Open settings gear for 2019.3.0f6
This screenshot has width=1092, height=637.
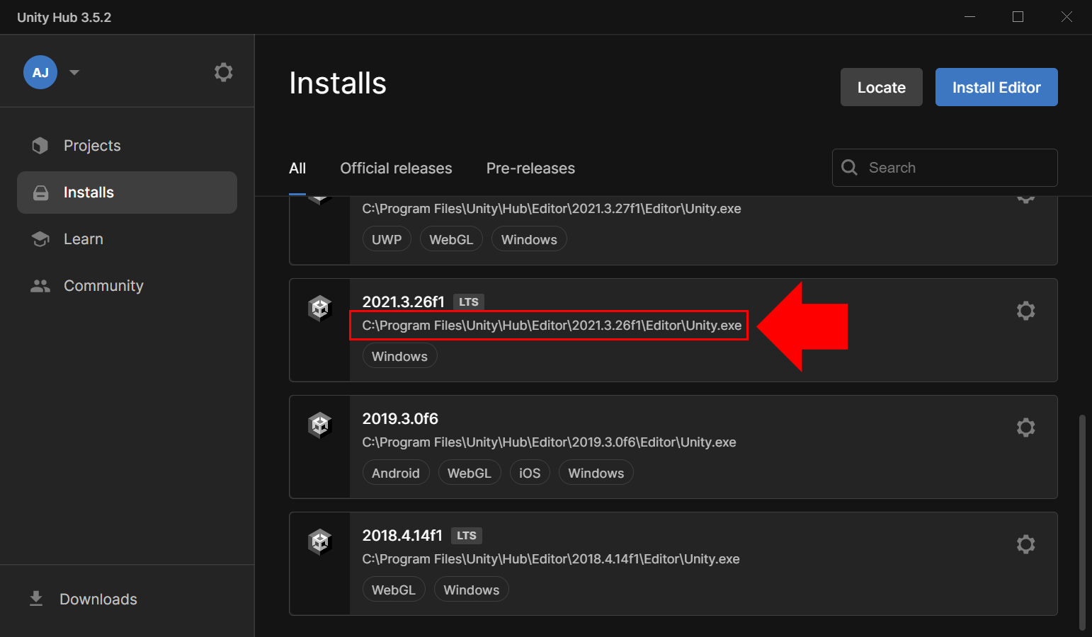coord(1025,427)
